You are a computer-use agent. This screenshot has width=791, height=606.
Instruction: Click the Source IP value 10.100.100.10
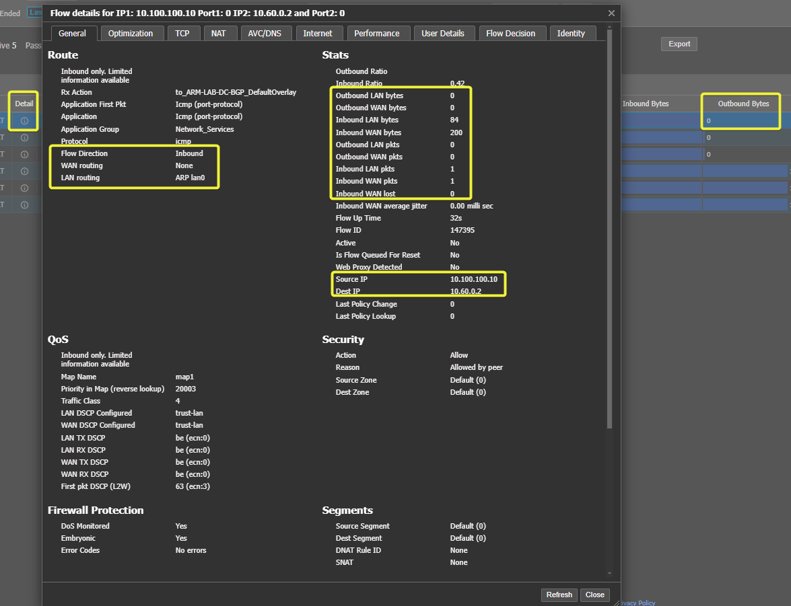click(x=474, y=279)
